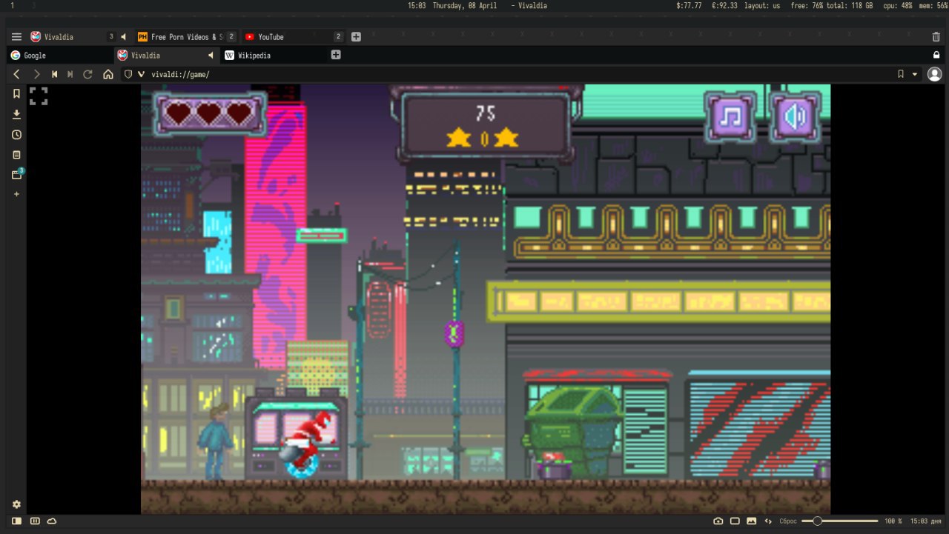The image size is (949, 534).
Task: Click the status bar clock 15:03
Action: (x=927, y=521)
